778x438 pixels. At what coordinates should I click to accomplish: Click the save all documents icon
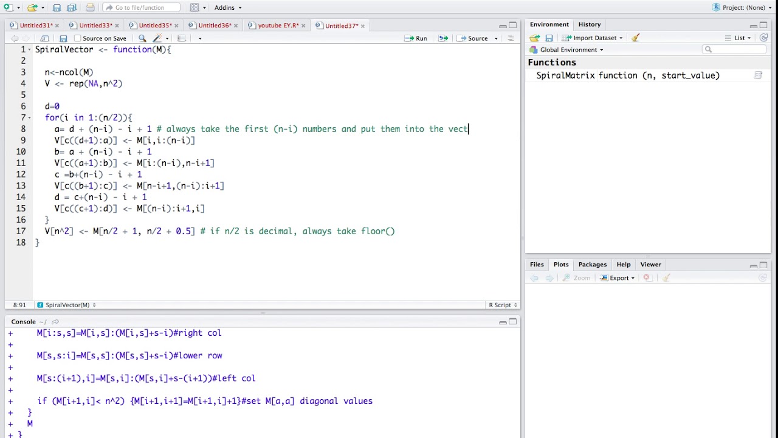point(71,7)
